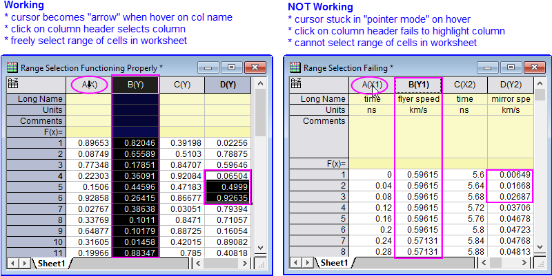Click the 'F(x)=' row label in the left worksheet

tap(37, 132)
